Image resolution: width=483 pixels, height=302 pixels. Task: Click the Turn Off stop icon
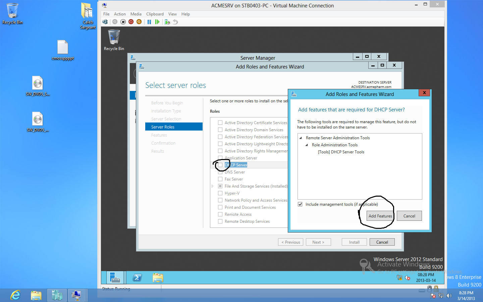click(x=123, y=22)
